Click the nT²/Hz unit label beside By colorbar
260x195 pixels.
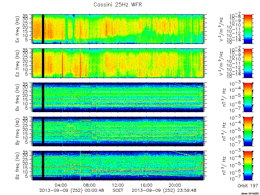click(x=223, y=132)
